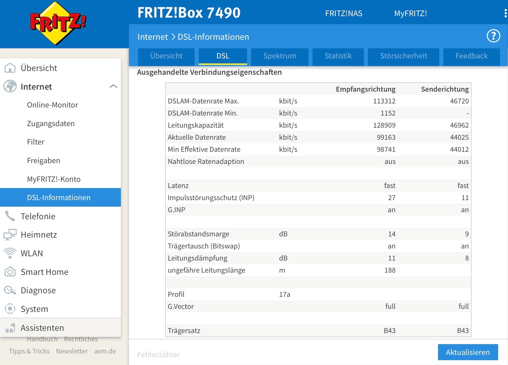
Task: Collapse the Internet menu chevron
Action: 113,86
